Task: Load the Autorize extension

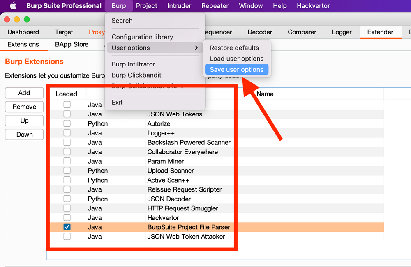Action: tap(67, 123)
